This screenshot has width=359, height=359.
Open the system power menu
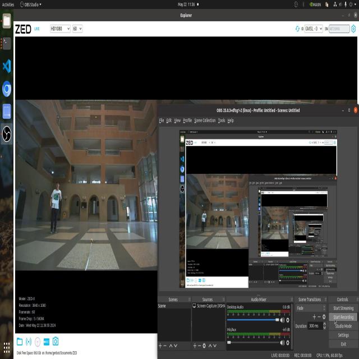(353, 4)
